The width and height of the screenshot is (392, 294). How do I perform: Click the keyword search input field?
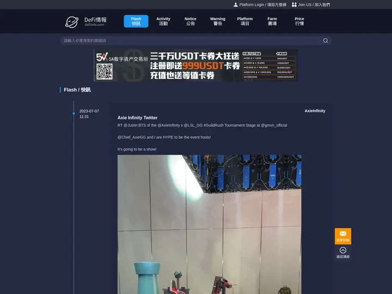tap(196, 40)
